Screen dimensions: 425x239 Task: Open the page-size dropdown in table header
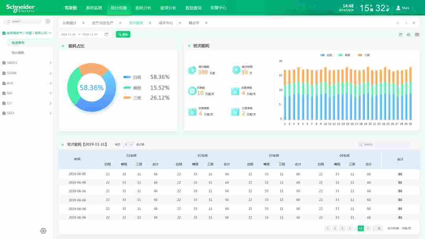[x=129, y=145]
